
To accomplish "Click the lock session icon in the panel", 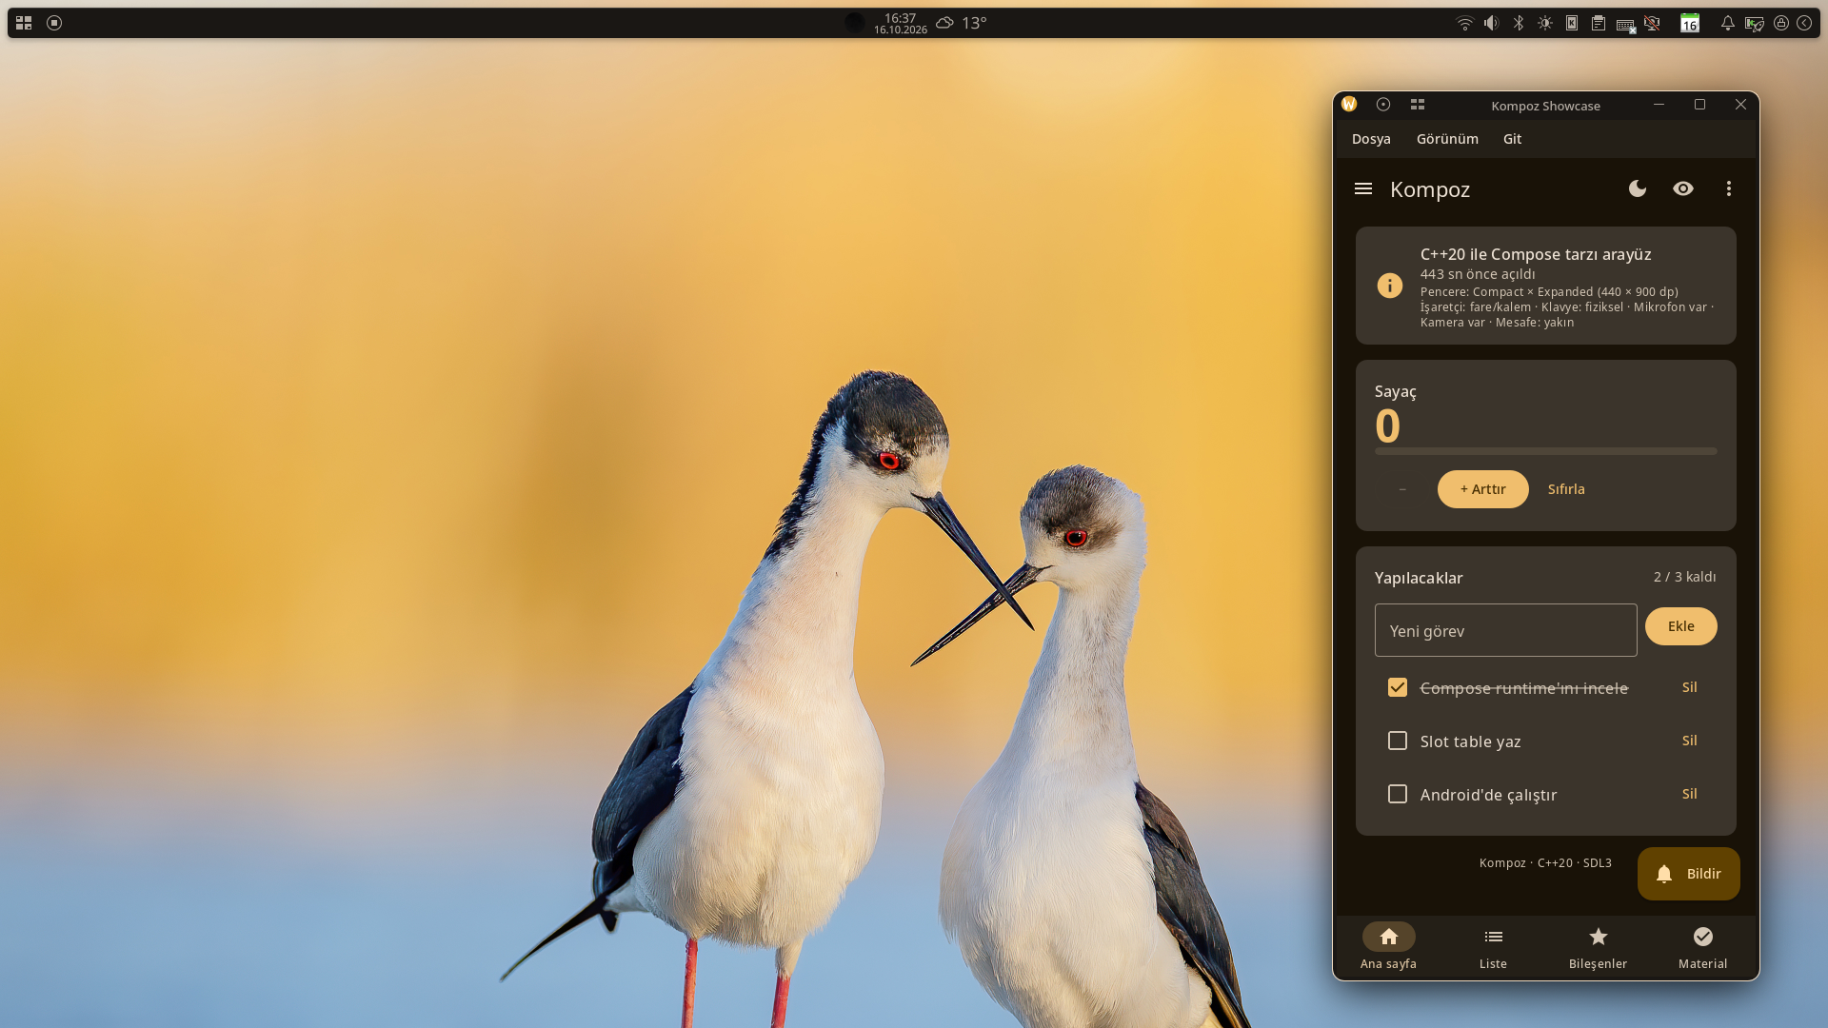I will point(1781,23).
